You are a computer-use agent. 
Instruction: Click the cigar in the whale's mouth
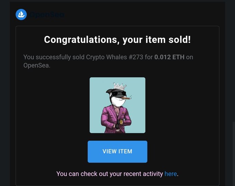pos(126,98)
